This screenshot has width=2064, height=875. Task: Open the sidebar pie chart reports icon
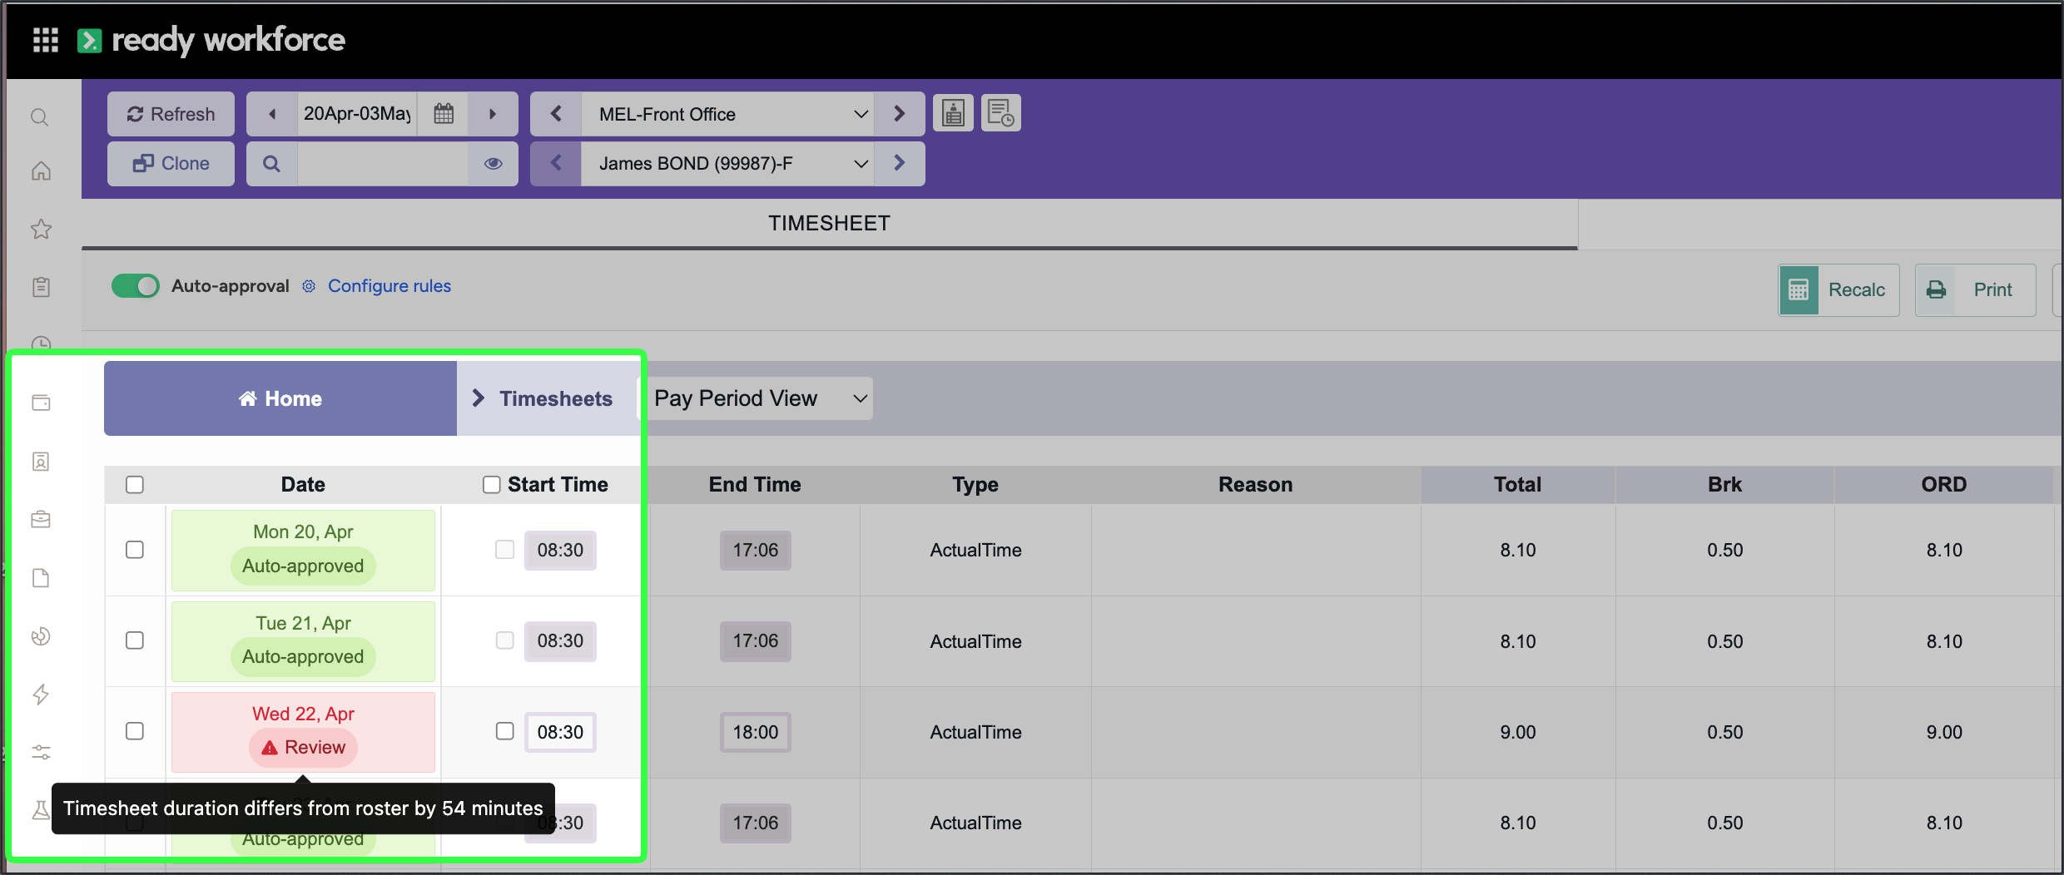[41, 636]
